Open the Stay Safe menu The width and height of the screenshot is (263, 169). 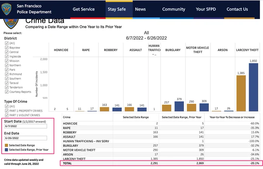click(x=117, y=9)
